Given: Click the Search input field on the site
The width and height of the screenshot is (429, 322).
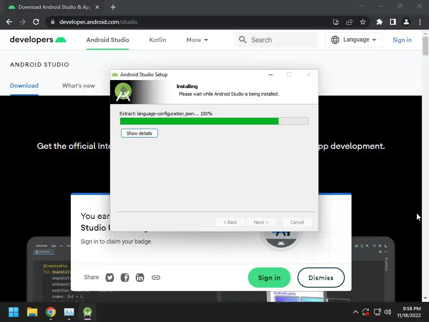Looking at the screenshot, I should click(x=277, y=40).
